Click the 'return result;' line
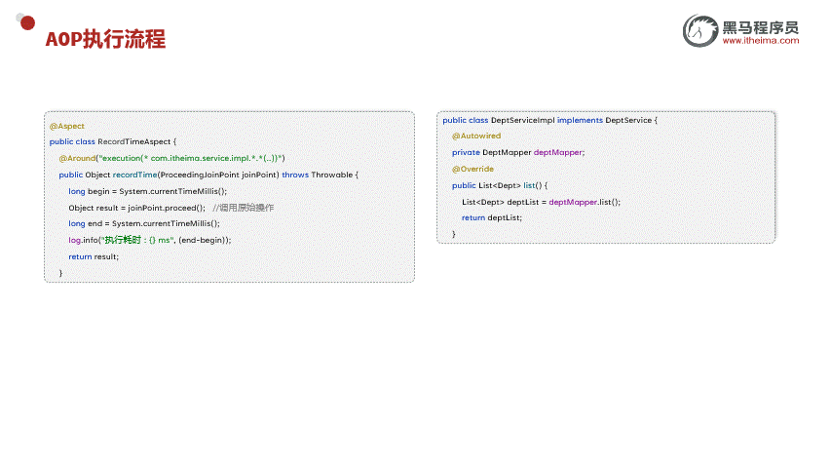This screenshot has height=468, width=831. (x=94, y=256)
